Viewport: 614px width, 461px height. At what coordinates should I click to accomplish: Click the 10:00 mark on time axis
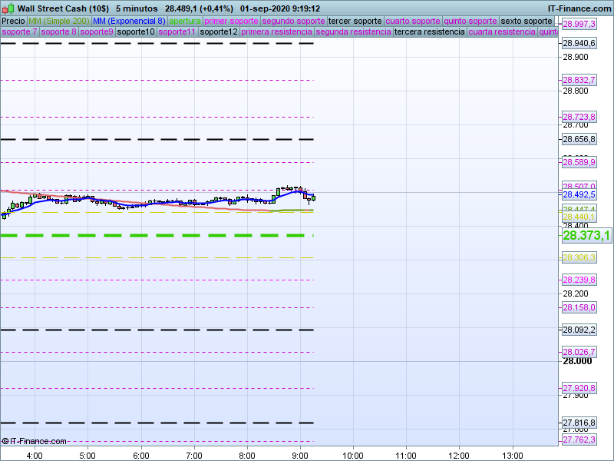(352, 455)
